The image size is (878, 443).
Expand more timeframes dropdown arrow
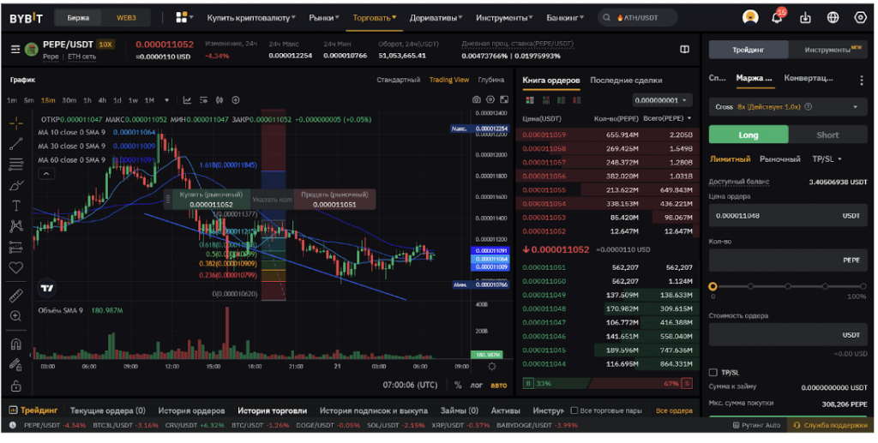166,100
